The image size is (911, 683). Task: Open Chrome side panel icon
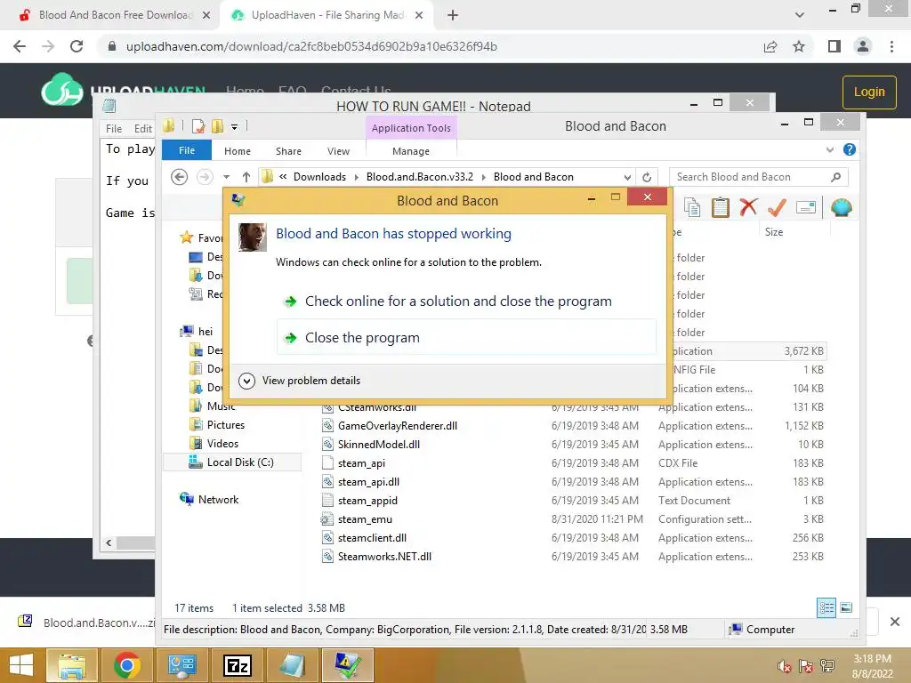pos(834,46)
